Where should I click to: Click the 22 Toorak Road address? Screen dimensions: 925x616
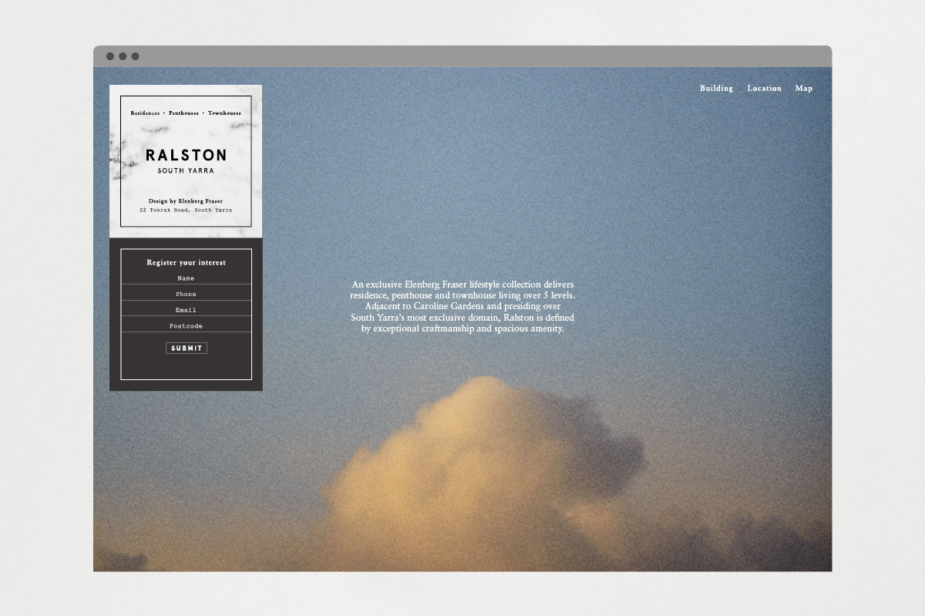click(x=186, y=210)
